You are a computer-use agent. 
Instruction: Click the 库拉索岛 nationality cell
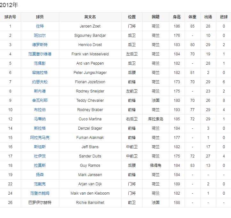coord(155,119)
